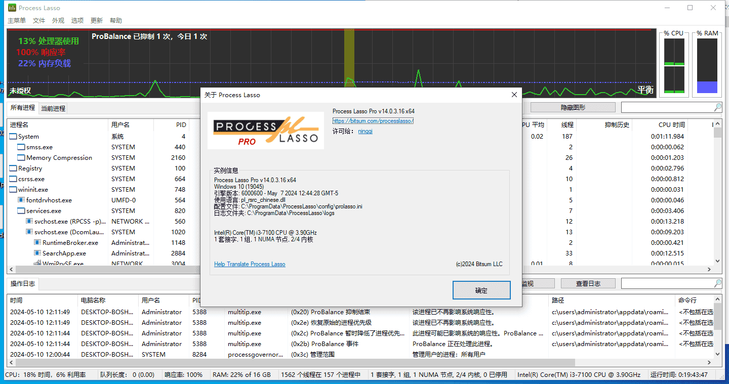This screenshot has width=729, height=384.
Task: Click the magnifier icon in log search box
Action: click(x=717, y=283)
